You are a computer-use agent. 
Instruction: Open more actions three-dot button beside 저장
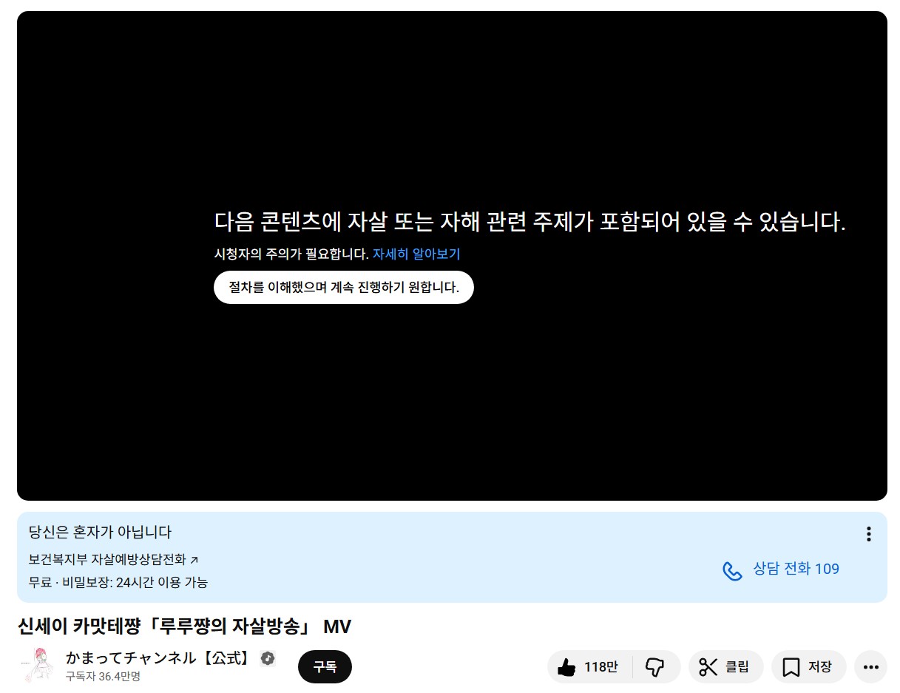pos(870,667)
